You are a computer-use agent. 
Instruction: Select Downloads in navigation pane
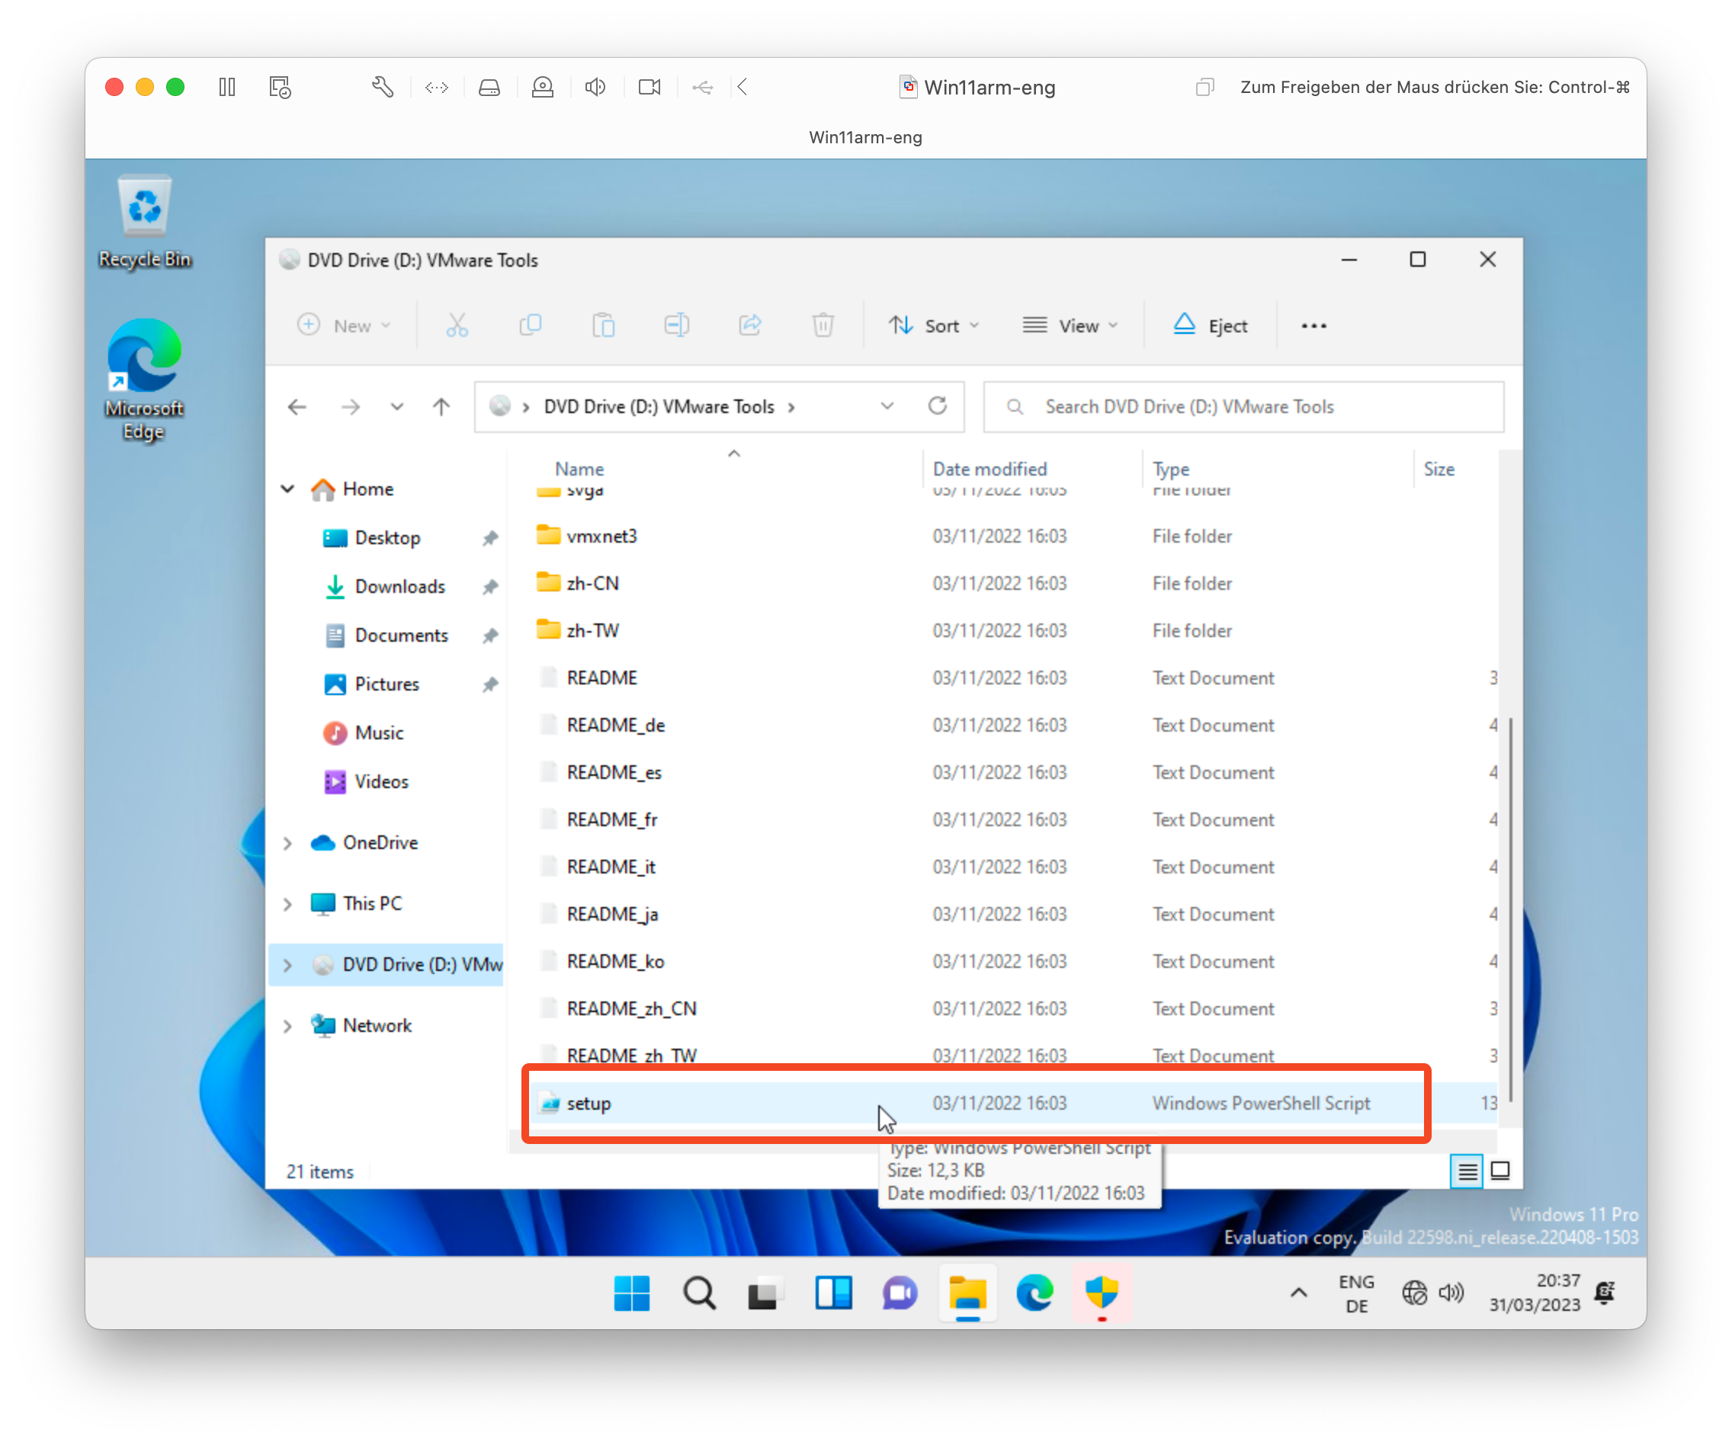pos(400,587)
